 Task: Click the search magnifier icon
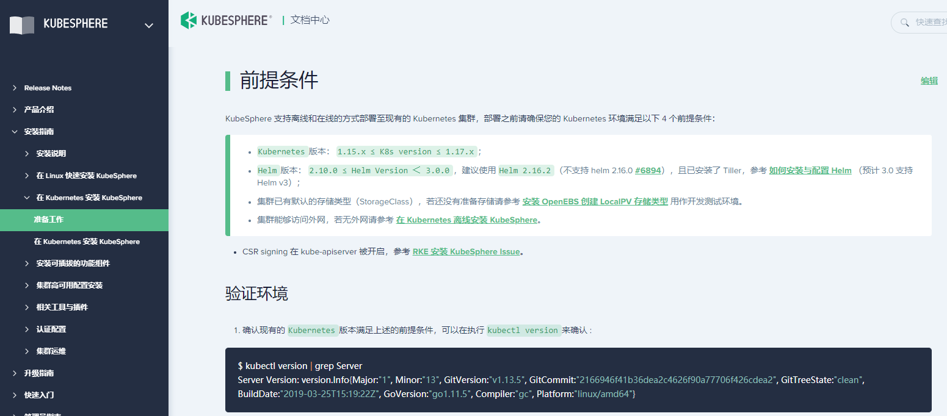point(904,22)
